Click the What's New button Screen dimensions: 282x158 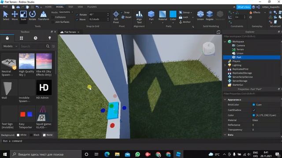tap(244, 7)
